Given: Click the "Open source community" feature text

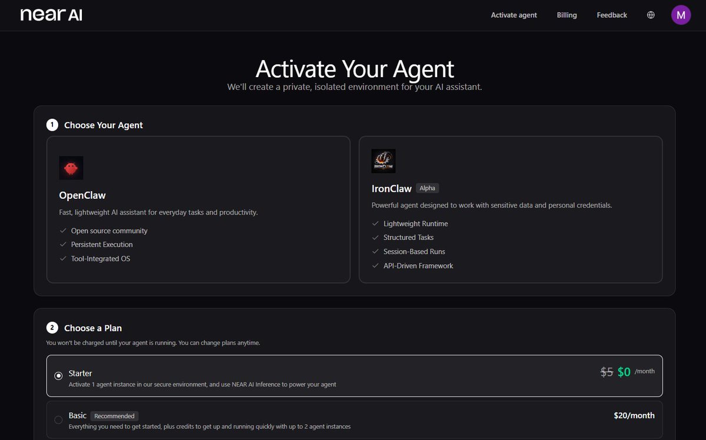Looking at the screenshot, I should pos(109,231).
